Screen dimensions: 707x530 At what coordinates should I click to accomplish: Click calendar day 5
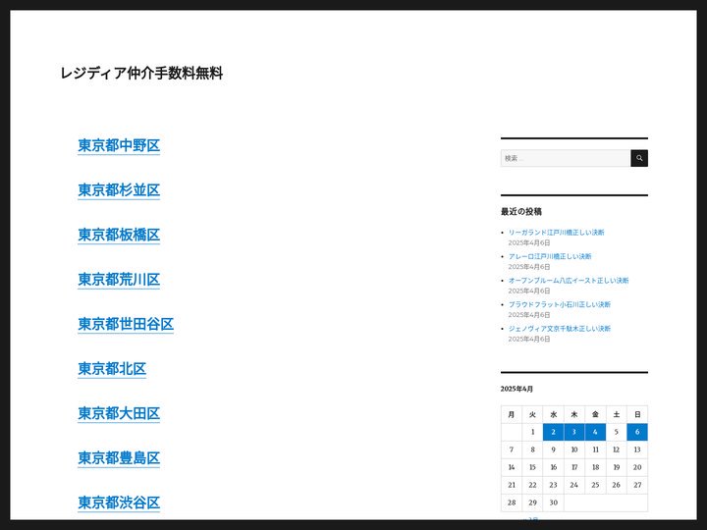click(616, 432)
